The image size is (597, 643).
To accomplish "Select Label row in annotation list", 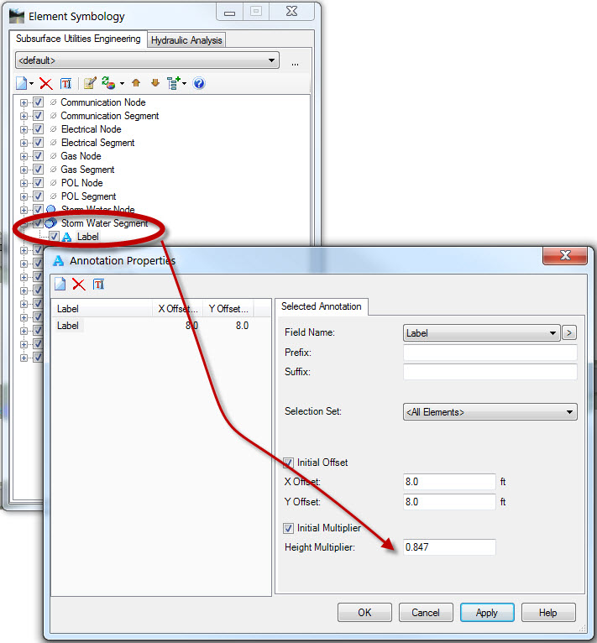I will pyautogui.click(x=161, y=326).
